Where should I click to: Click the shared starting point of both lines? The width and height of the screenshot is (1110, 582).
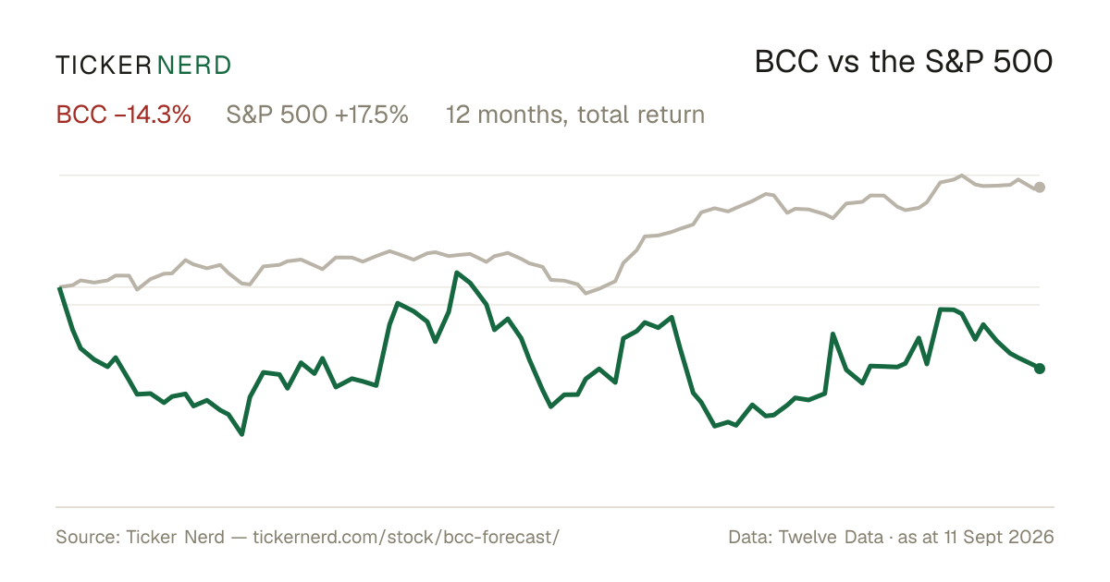pos(60,287)
